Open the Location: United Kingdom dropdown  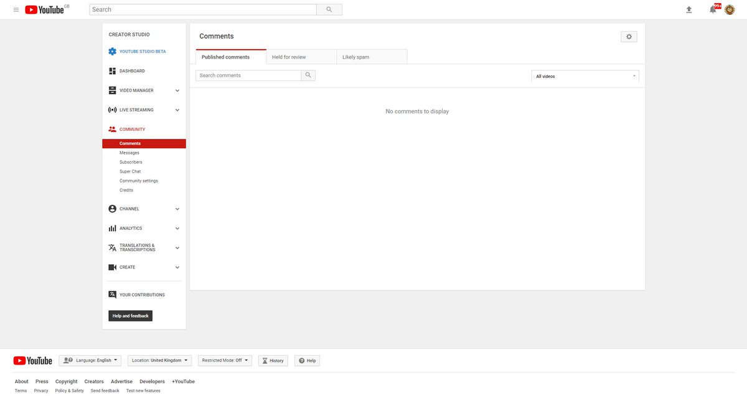159,360
